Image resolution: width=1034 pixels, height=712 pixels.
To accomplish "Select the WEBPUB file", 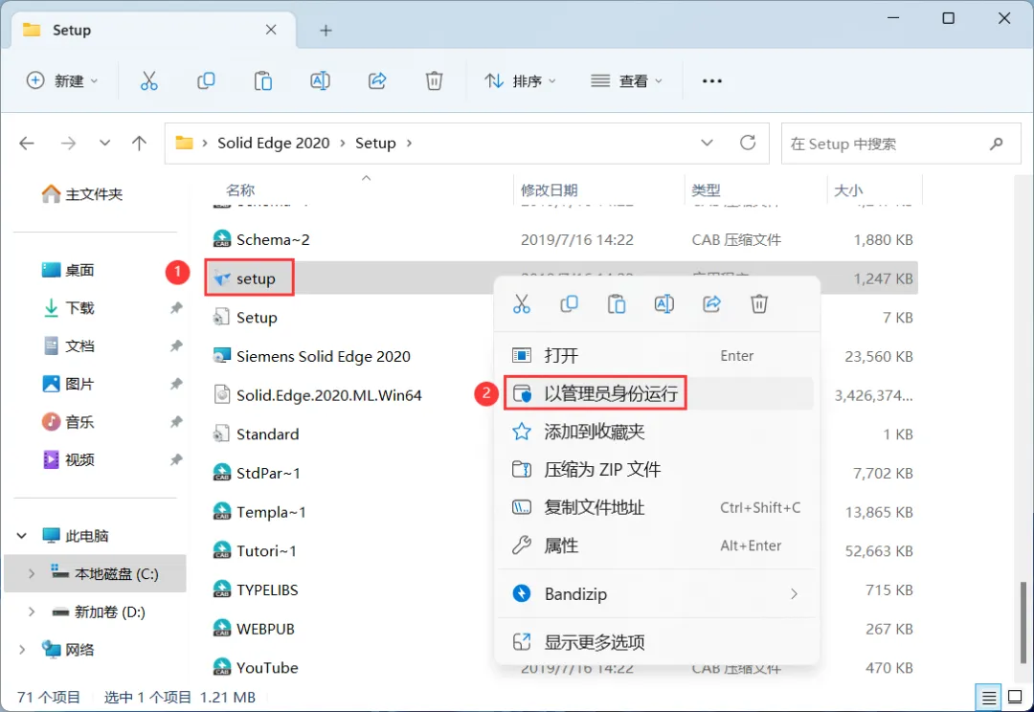I will tap(253, 629).
